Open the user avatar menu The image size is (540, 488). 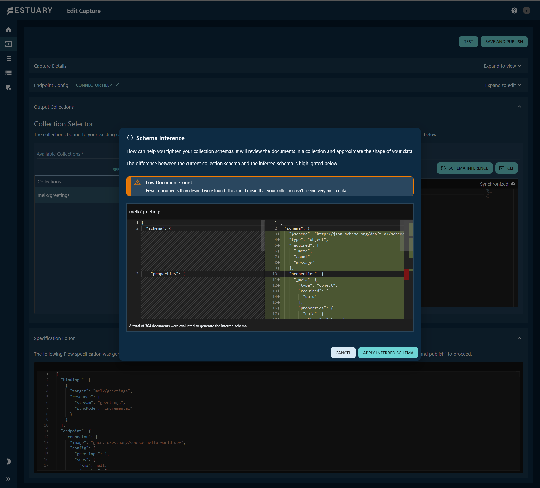point(526,11)
